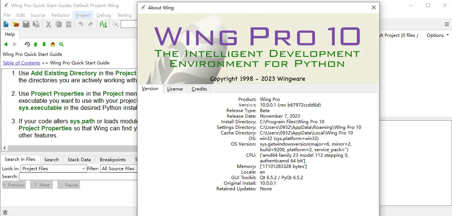The height and width of the screenshot is (216, 452).
Task: Open the Project menu
Action: [x=83, y=15]
